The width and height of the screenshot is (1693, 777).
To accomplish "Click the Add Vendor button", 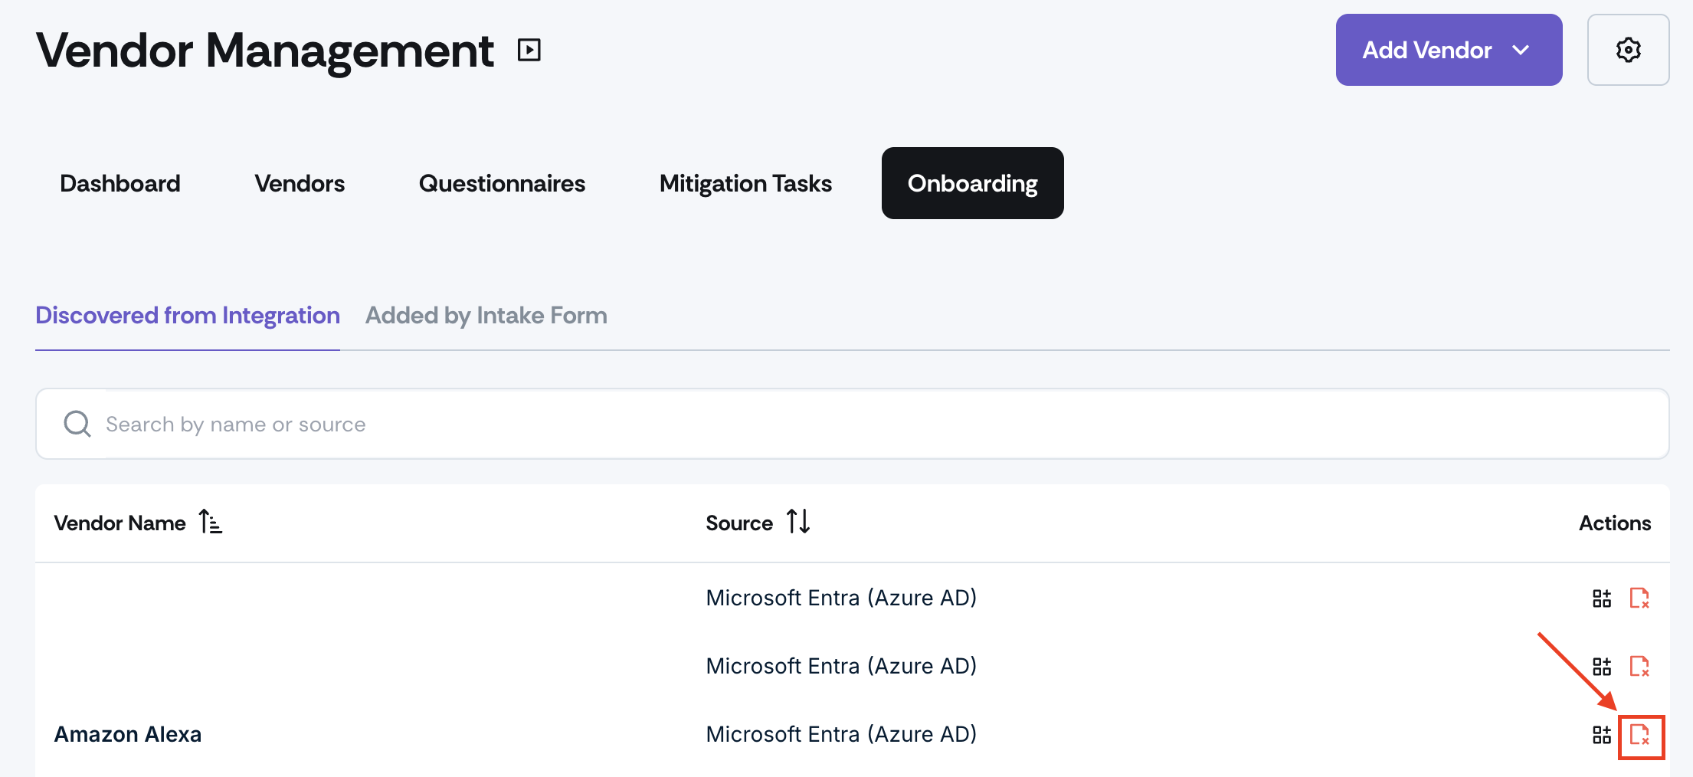I will (x=1449, y=50).
